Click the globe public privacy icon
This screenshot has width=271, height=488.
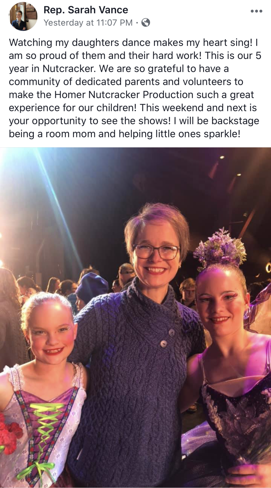click(146, 23)
